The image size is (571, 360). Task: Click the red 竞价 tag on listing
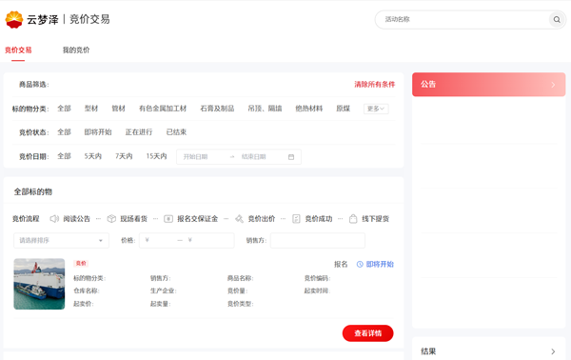81,263
